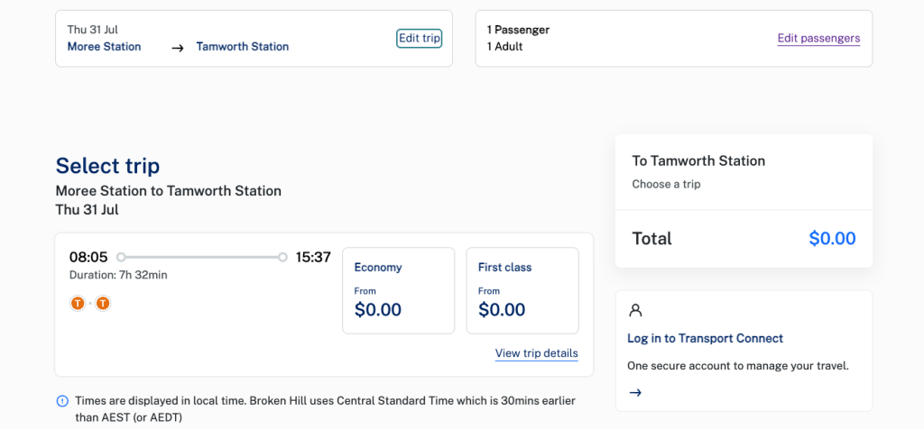Click the second orange train icon
The height and width of the screenshot is (429, 924).
click(x=103, y=304)
